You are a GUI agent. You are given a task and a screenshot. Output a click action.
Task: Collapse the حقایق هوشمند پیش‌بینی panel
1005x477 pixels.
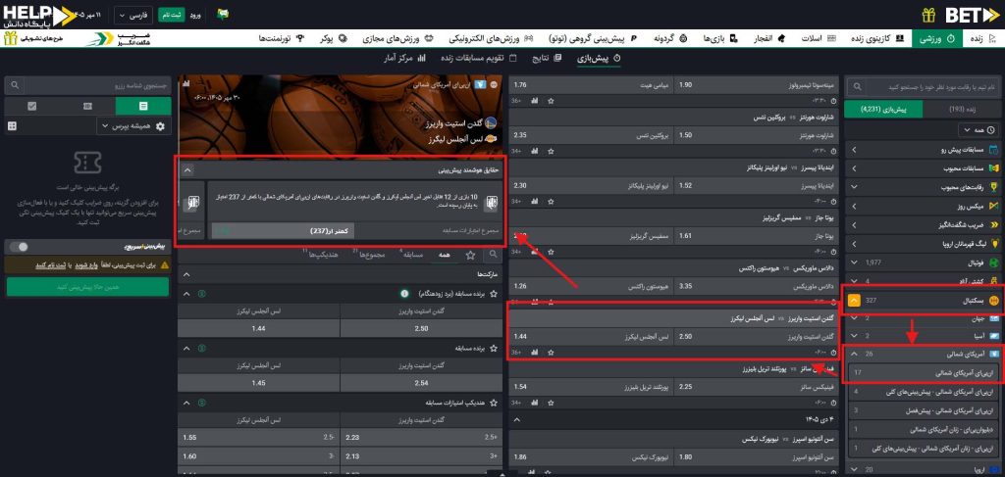(x=186, y=170)
